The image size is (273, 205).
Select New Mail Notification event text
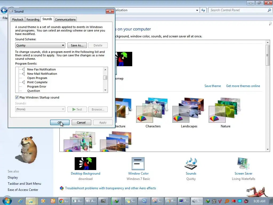coord(42,74)
